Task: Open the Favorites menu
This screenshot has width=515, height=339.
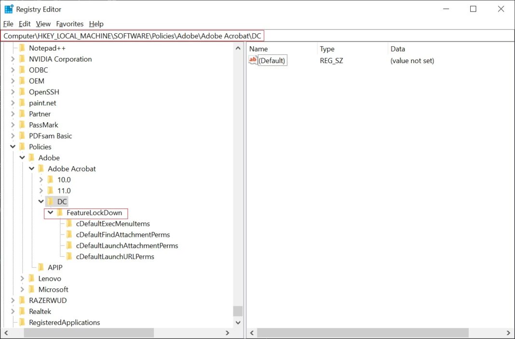Action: [x=69, y=24]
